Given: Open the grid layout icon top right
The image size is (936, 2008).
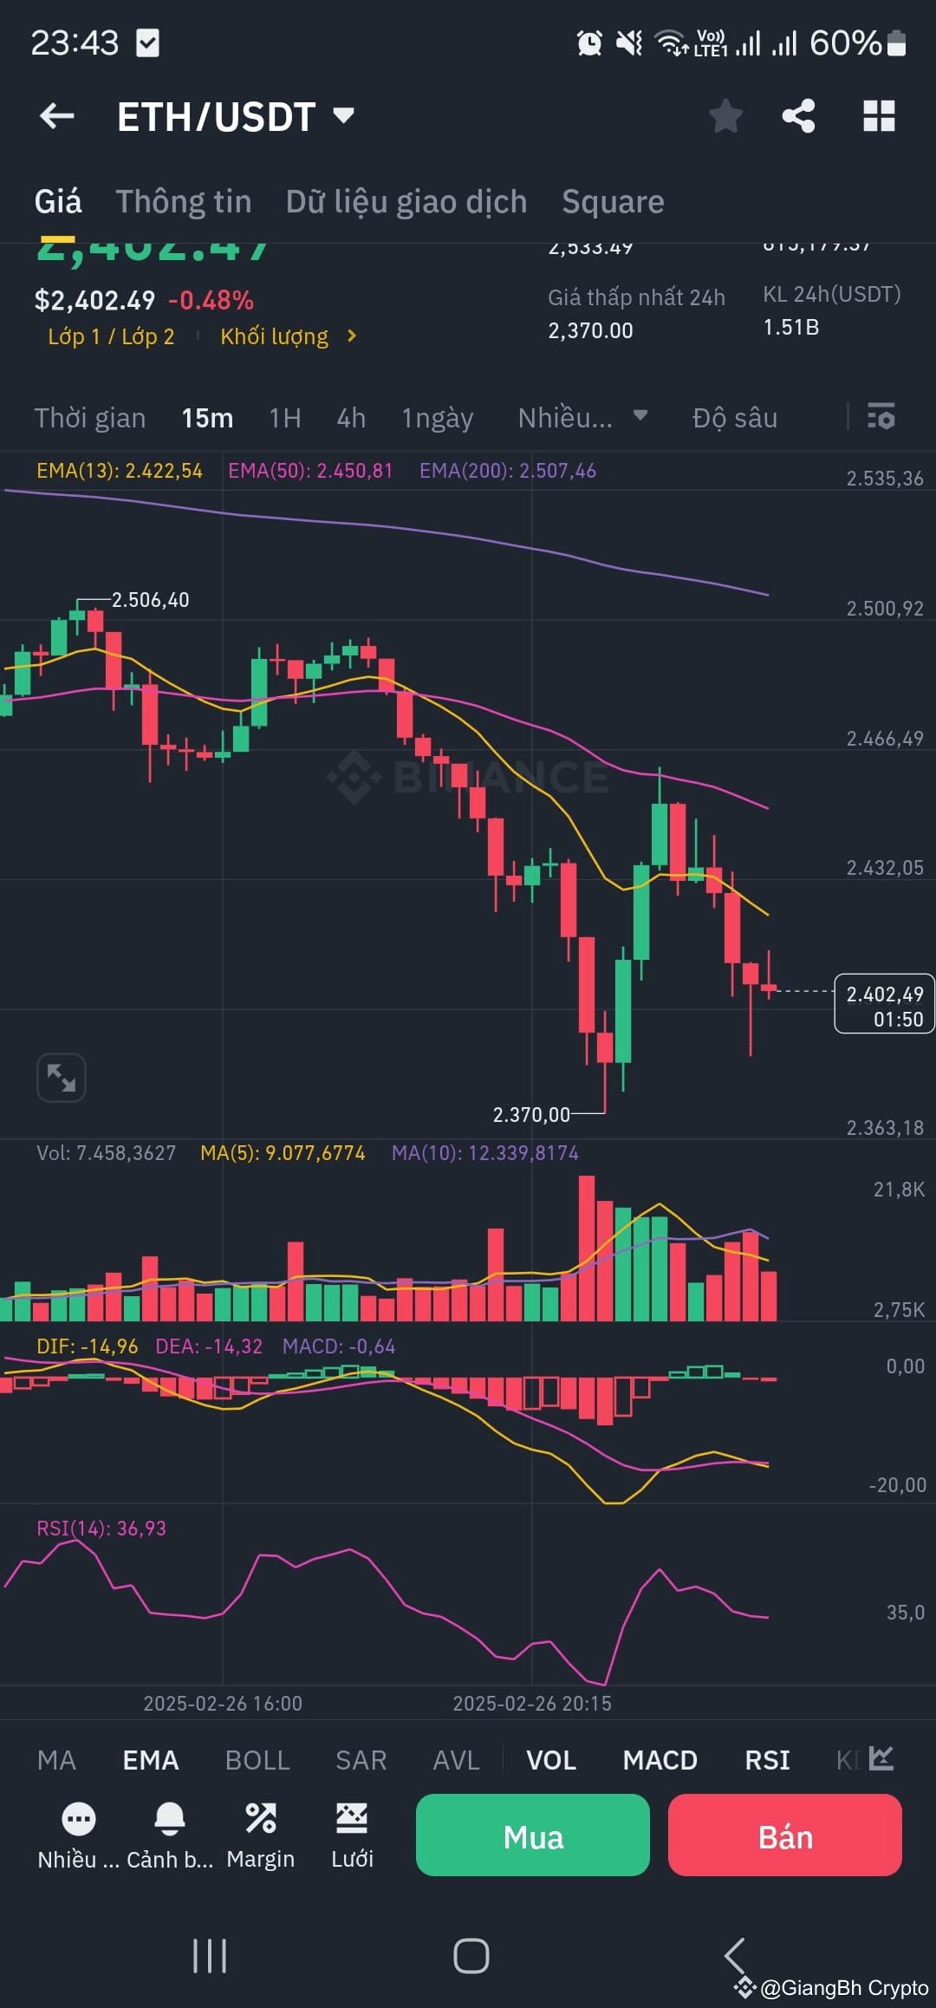Looking at the screenshot, I should 878,116.
